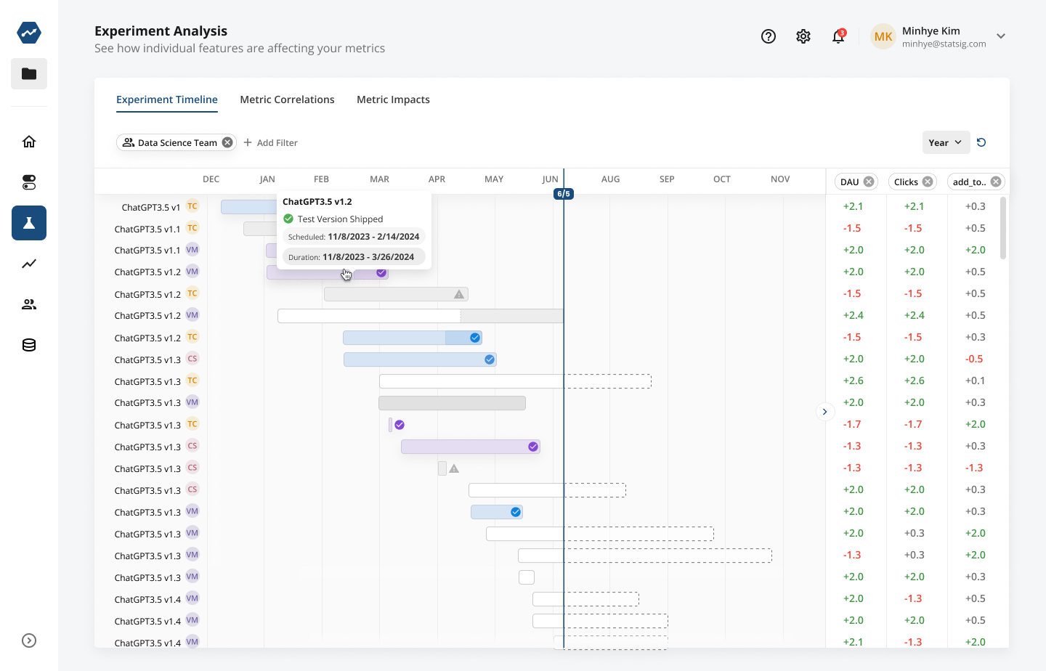1046x671 pixels.
Task: Expand metrics panel with right chevron
Action: click(x=825, y=412)
